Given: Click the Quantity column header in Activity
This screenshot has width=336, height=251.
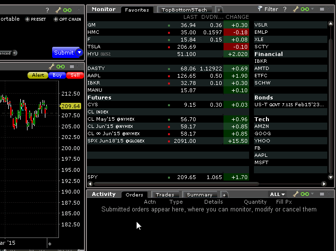Looking at the screenshot, I should (255, 202).
